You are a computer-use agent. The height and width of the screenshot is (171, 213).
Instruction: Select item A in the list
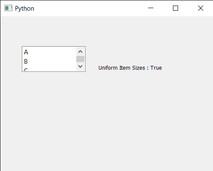[x=49, y=52]
